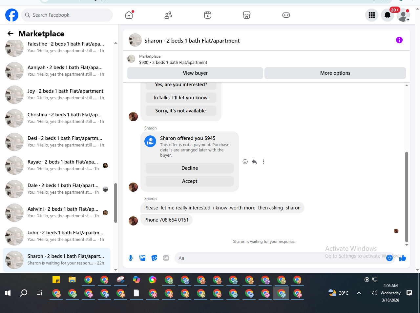This screenshot has height=313, width=420.
Task: Open the Home feed icon
Action: pos(129,15)
